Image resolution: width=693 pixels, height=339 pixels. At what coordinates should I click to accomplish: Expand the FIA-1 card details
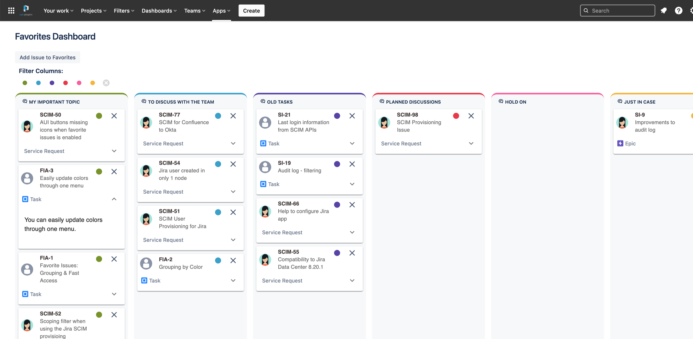pyautogui.click(x=114, y=294)
